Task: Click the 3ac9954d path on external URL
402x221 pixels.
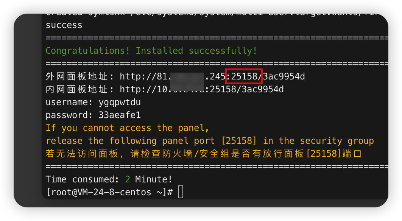Action: [x=284, y=76]
